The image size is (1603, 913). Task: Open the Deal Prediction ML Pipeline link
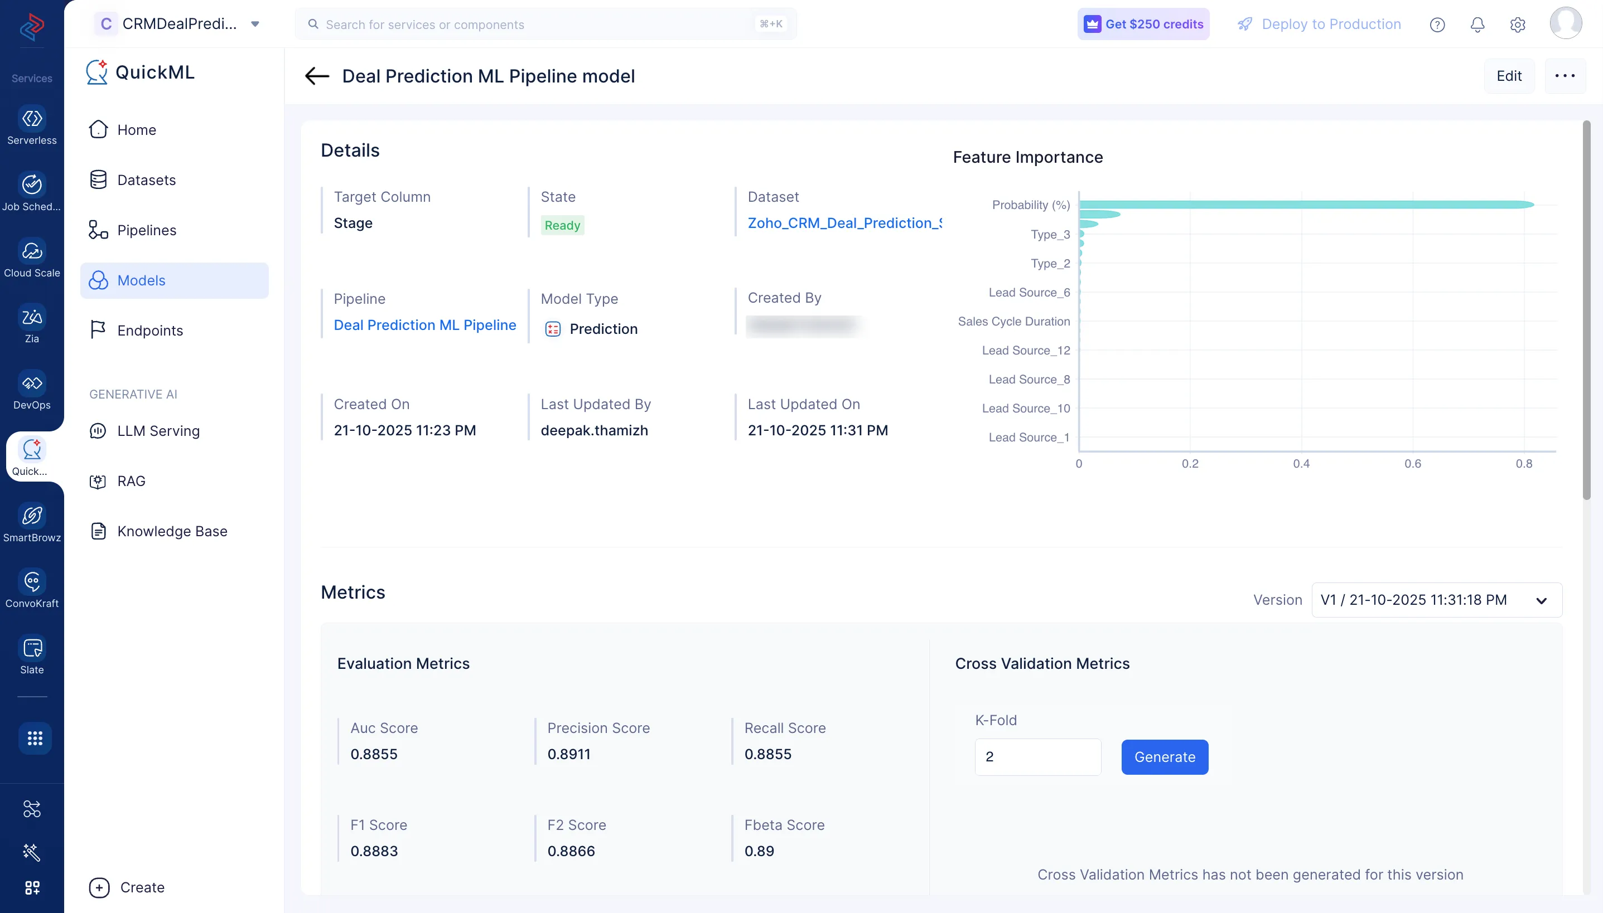(425, 325)
